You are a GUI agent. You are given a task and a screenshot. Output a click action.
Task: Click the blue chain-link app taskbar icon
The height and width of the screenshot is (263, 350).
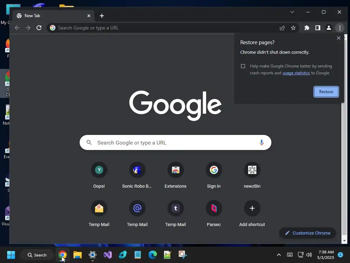[x=123, y=255]
